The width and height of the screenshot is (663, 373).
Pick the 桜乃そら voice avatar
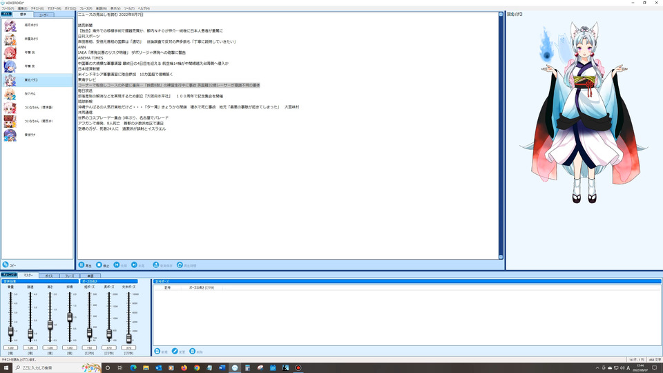click(10, 94)
